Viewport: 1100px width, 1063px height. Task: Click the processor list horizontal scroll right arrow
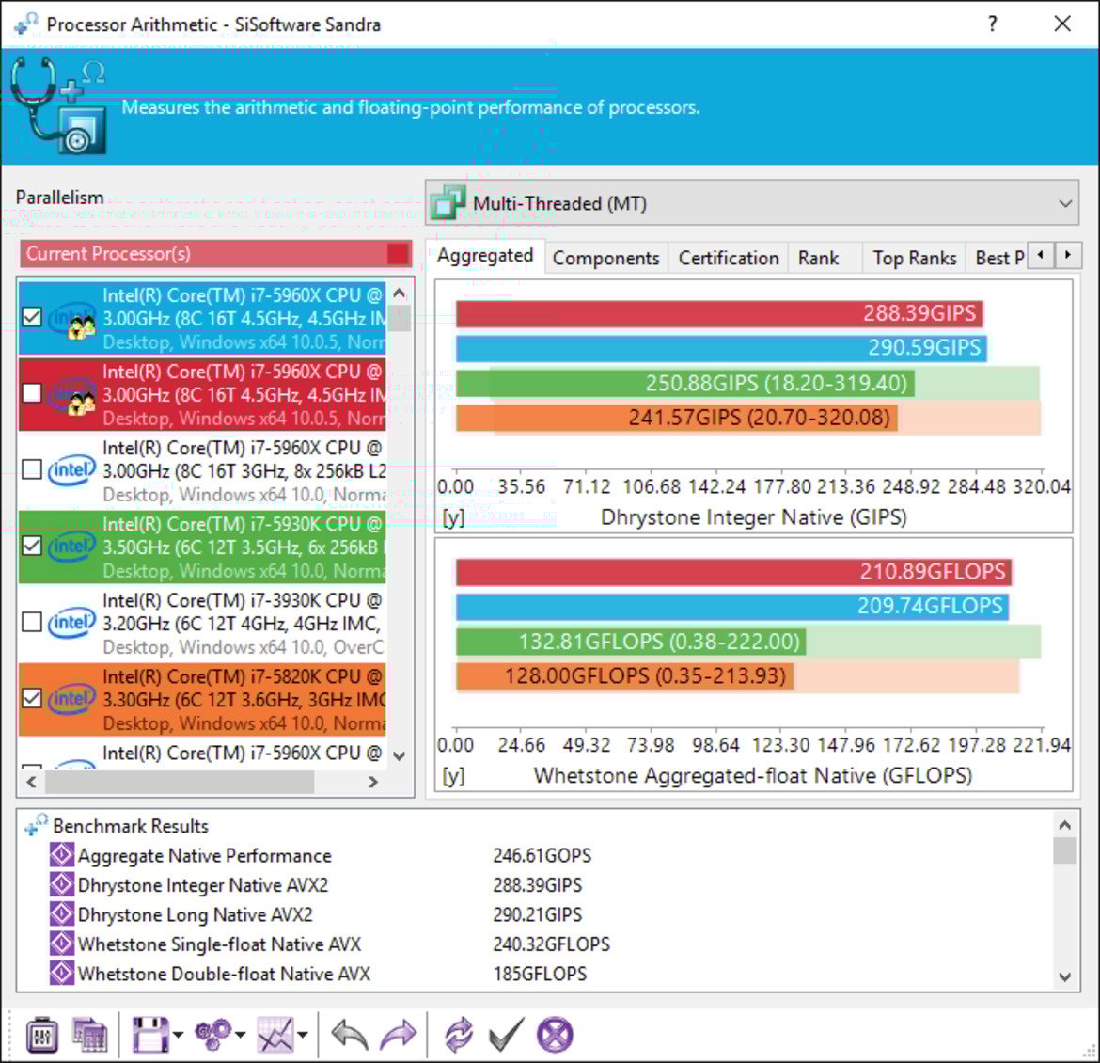point(372,782)
